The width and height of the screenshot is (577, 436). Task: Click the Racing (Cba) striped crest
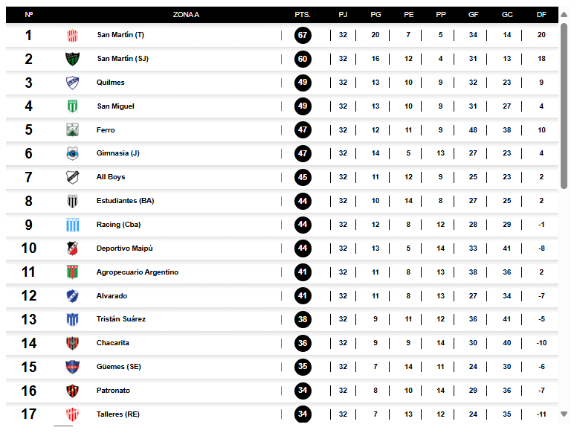[x=72, y=225]
